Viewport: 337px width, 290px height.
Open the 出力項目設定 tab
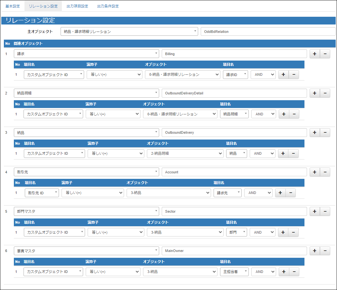point(77,6)
